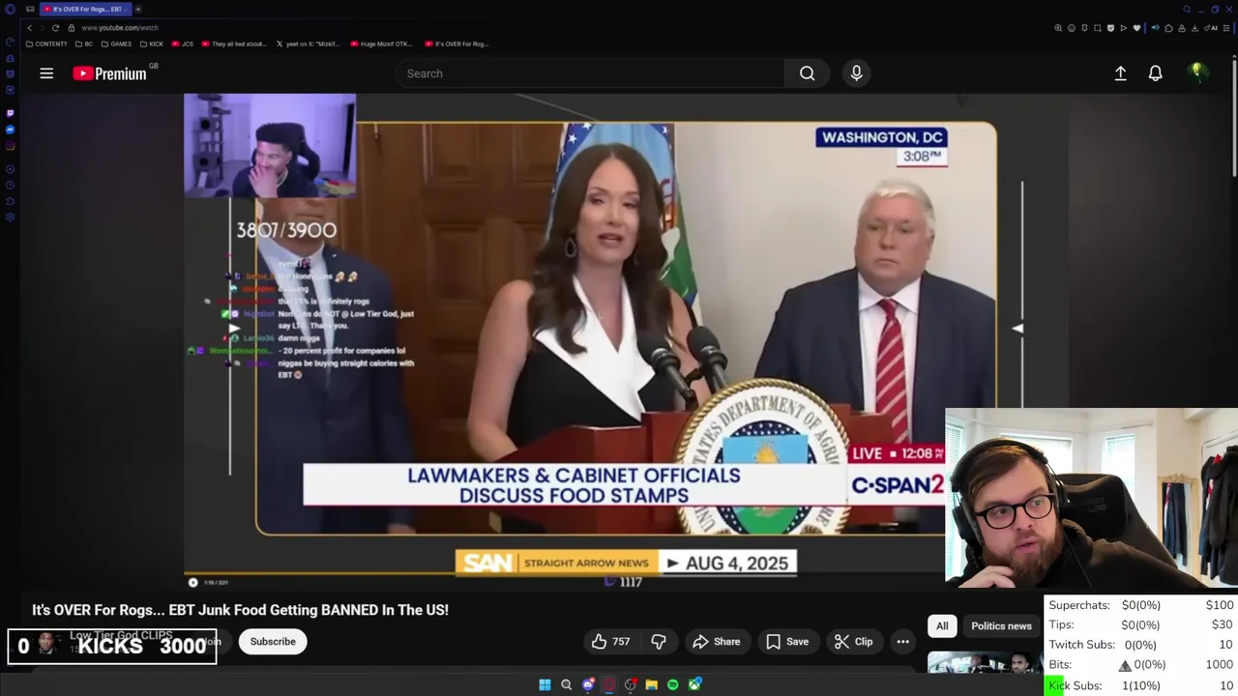Open the GAMES bookmarks folder
This screenshot has height=696, width=1238.
(x=116, y=43)
